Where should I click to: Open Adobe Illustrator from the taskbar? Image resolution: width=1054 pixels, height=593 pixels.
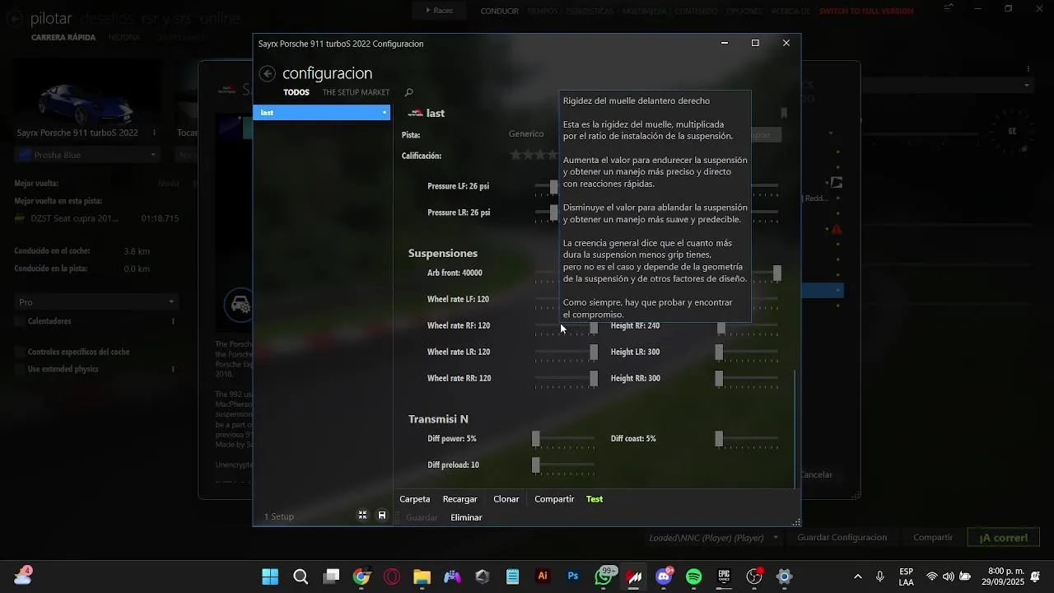coord(543,577)
